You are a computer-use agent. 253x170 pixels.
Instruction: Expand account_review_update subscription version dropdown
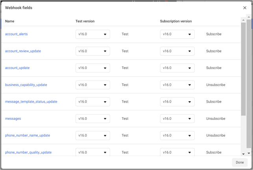(x=177, y=51)
